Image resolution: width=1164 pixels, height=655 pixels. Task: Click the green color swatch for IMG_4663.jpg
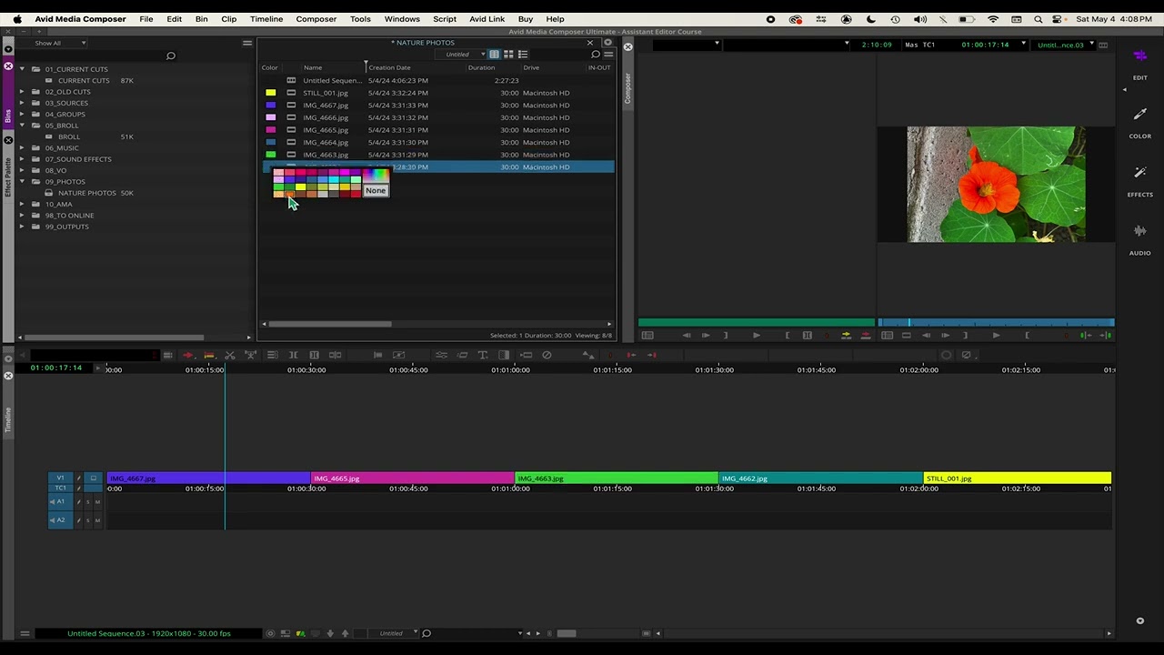point(270,155)
